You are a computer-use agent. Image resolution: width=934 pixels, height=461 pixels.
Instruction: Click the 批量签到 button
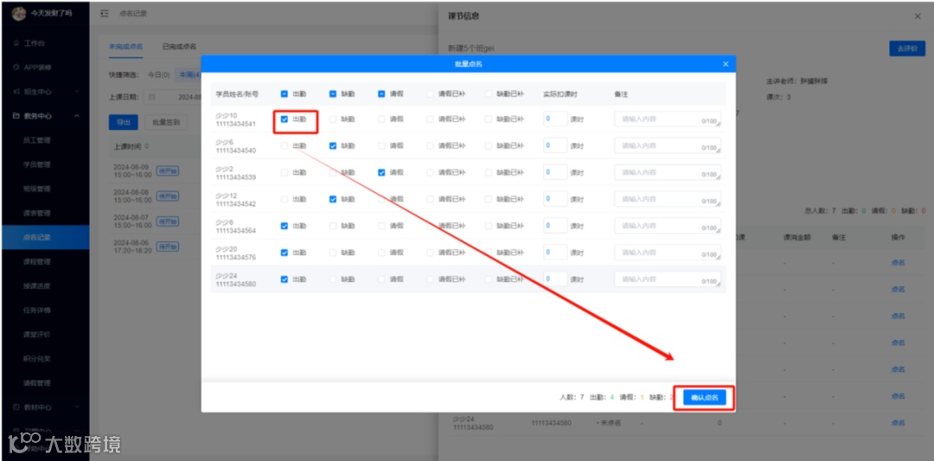(x=166, y=122)
